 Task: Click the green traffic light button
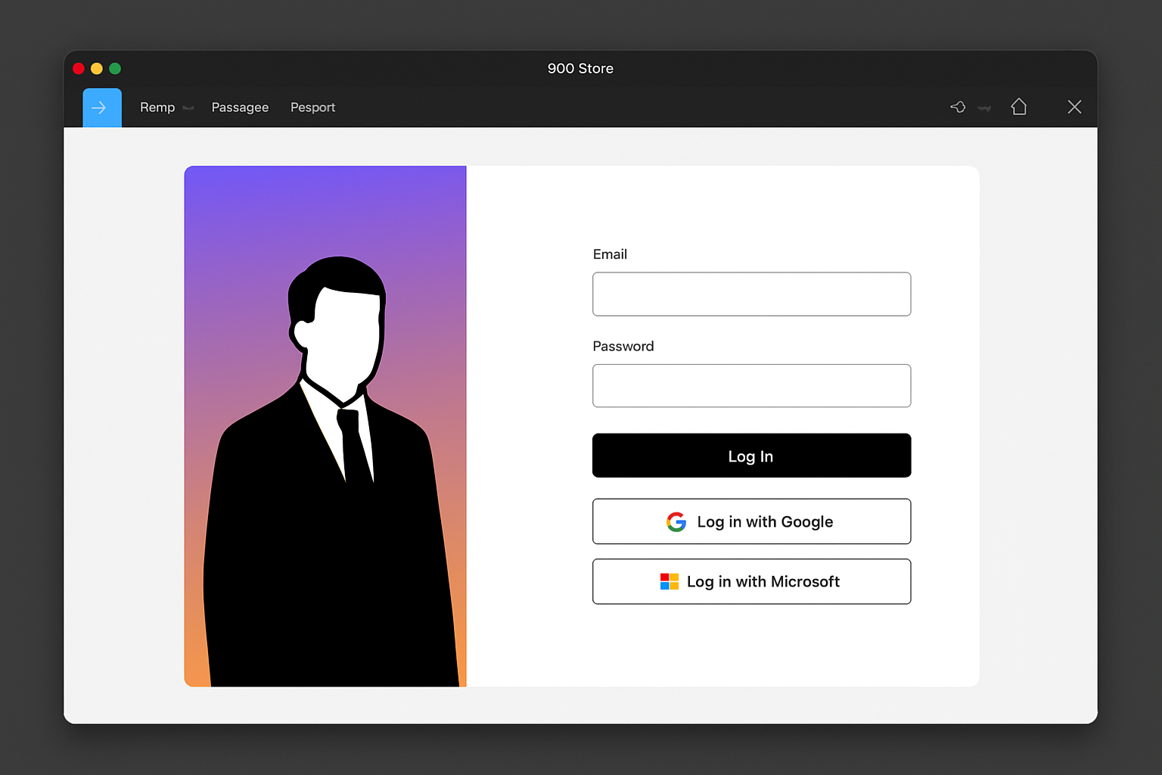tap(114, 68)
